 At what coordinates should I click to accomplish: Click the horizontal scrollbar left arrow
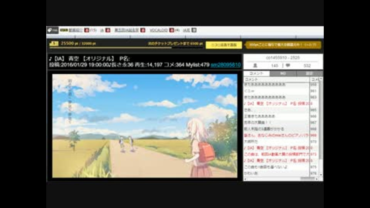tap(246, 179)
